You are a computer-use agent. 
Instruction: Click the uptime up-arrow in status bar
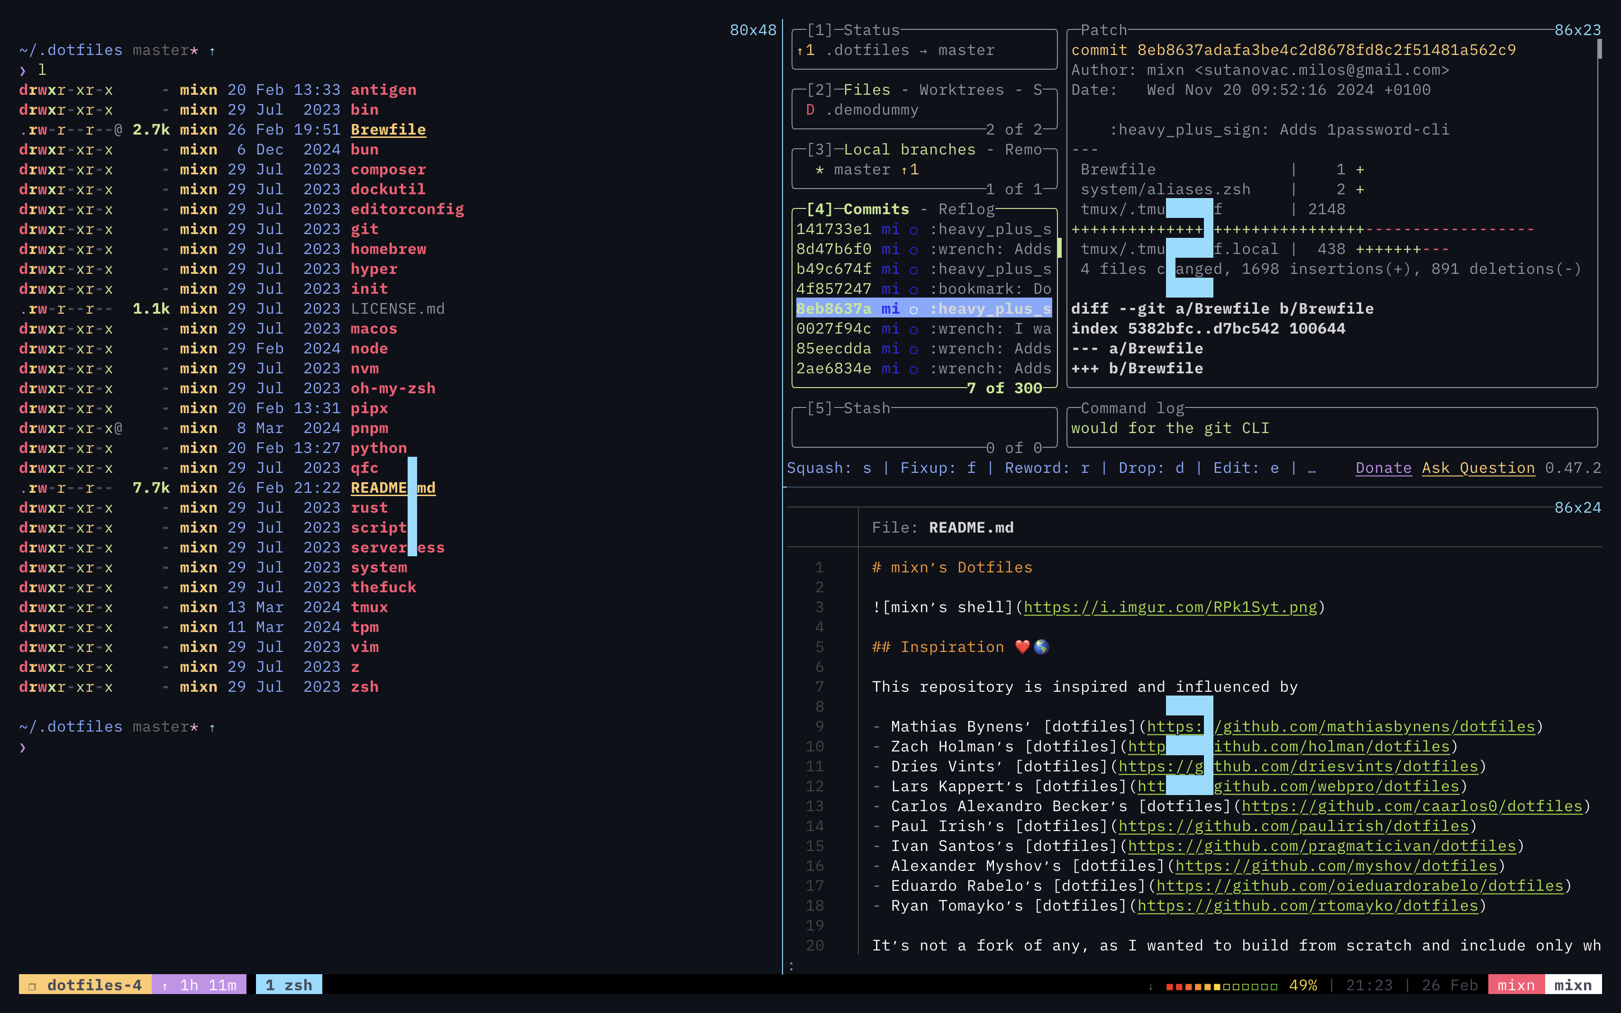[x=165, y=986]
